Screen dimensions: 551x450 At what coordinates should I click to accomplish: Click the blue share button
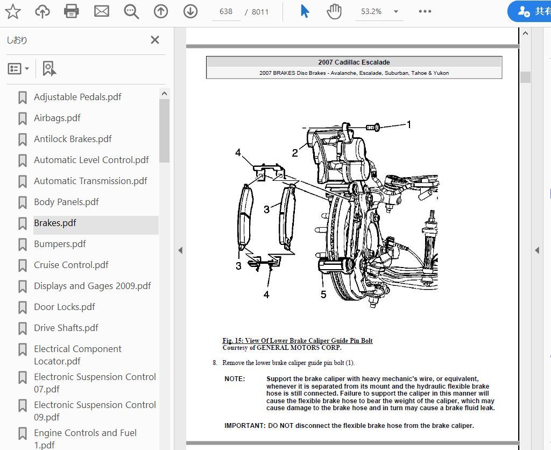(529, 11)
